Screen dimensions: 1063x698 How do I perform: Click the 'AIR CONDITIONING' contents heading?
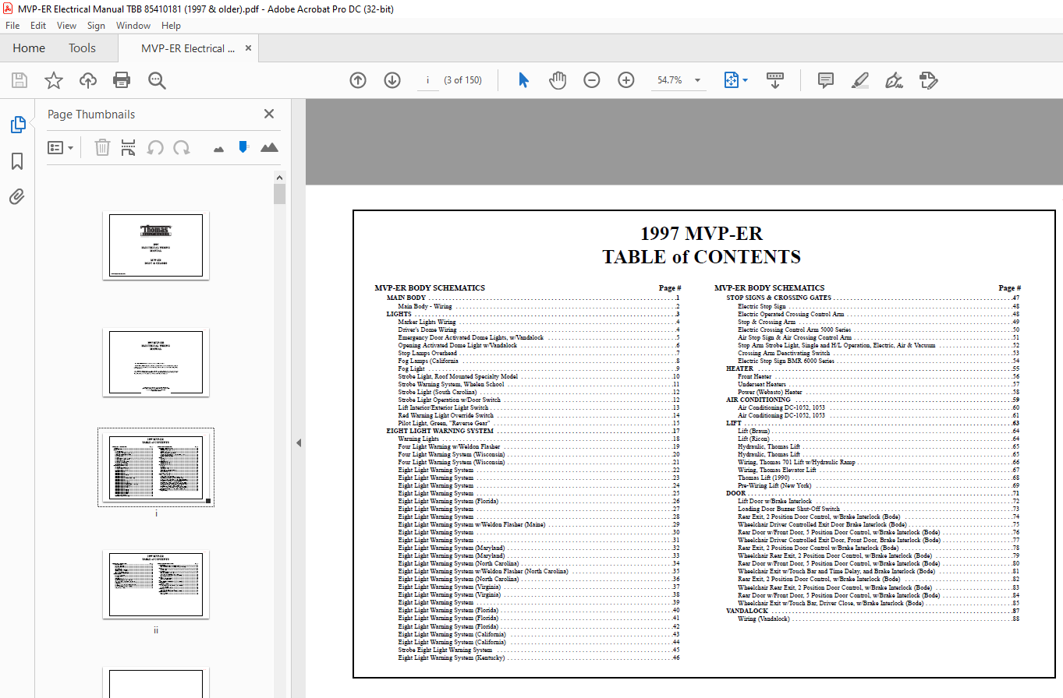click(x=758, y=400)
